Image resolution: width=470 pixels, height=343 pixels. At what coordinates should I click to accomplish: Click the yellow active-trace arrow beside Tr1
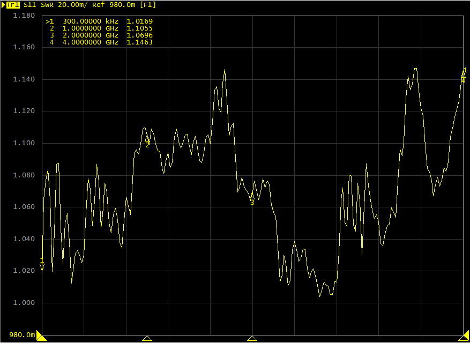[x=3, y=4]
